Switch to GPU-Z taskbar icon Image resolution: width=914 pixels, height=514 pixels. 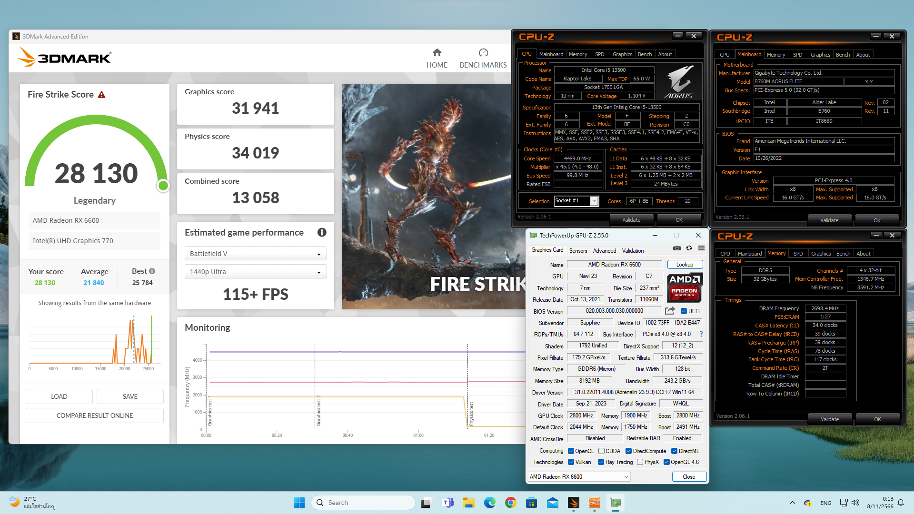click(616, 503)
